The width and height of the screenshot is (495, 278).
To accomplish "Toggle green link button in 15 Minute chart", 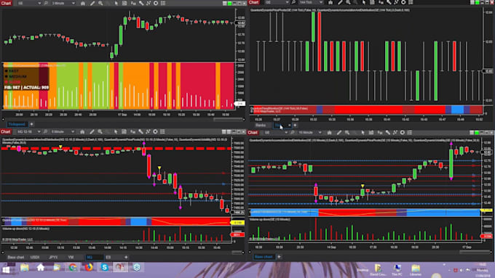I will click(477, 133).
